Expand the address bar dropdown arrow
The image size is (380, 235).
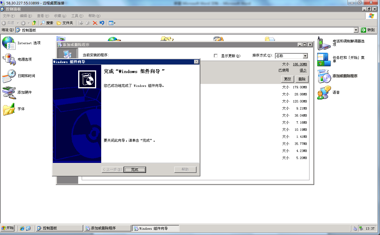356,30
